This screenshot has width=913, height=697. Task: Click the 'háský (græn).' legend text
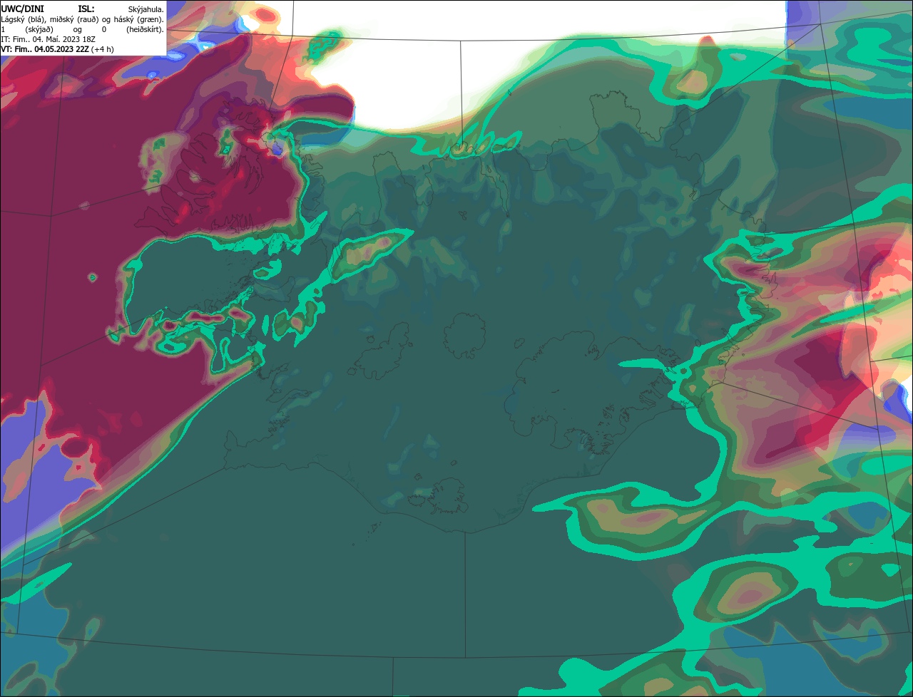point(140,19)
